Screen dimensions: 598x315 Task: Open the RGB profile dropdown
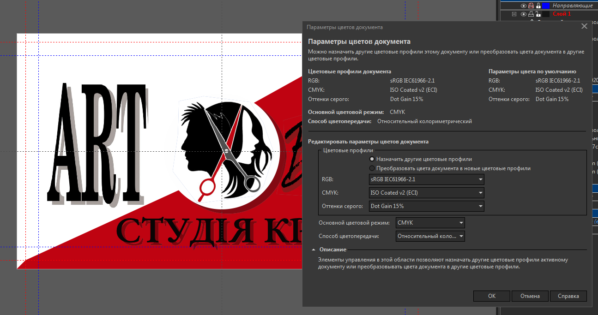coord(426,179)
